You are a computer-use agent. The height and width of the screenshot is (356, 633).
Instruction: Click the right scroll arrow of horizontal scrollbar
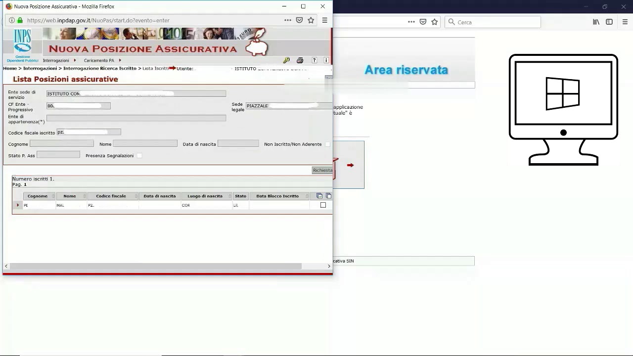coord(329,266)
